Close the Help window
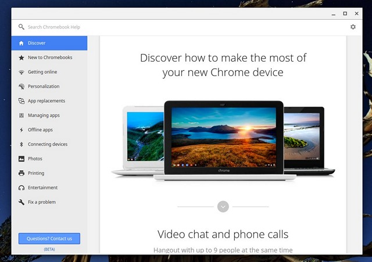 (356, 13)
